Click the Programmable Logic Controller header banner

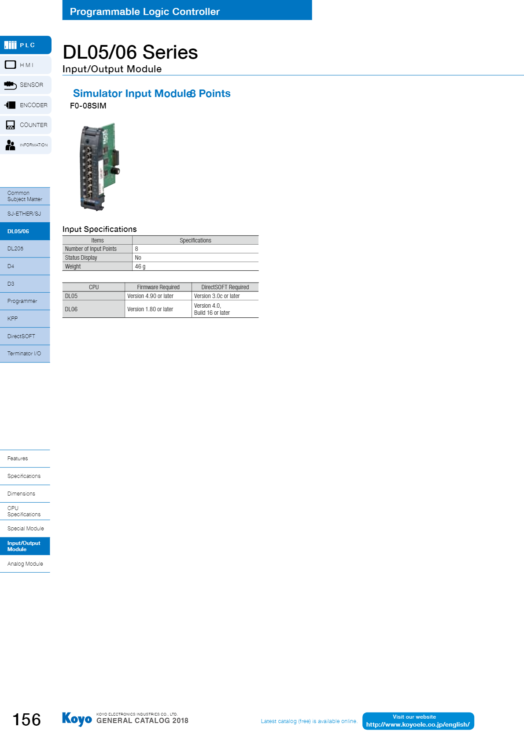[187, 10]
